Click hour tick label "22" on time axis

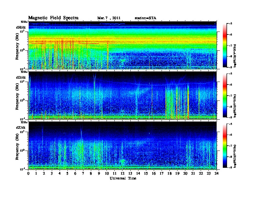pos(201,174)
